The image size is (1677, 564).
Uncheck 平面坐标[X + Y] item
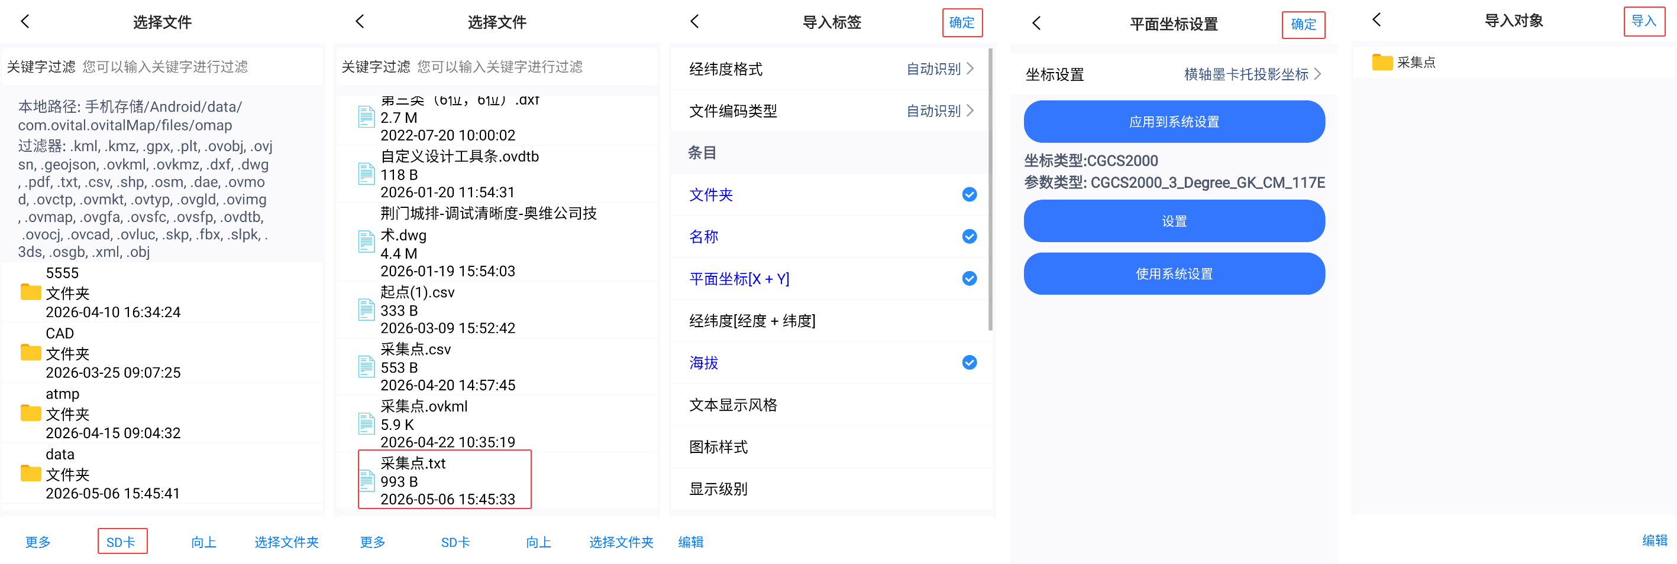coord(969,279)
